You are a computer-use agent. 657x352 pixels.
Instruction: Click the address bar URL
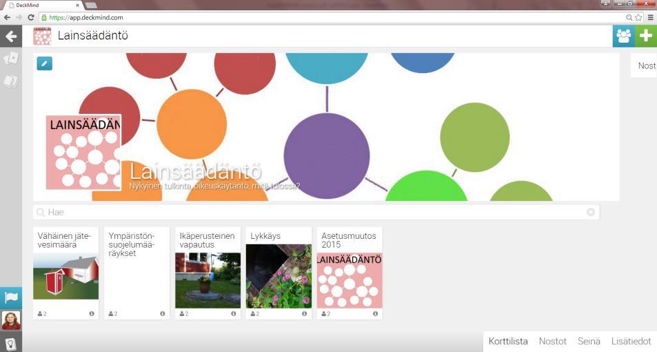pyautogui.click(x=86, y=17)
